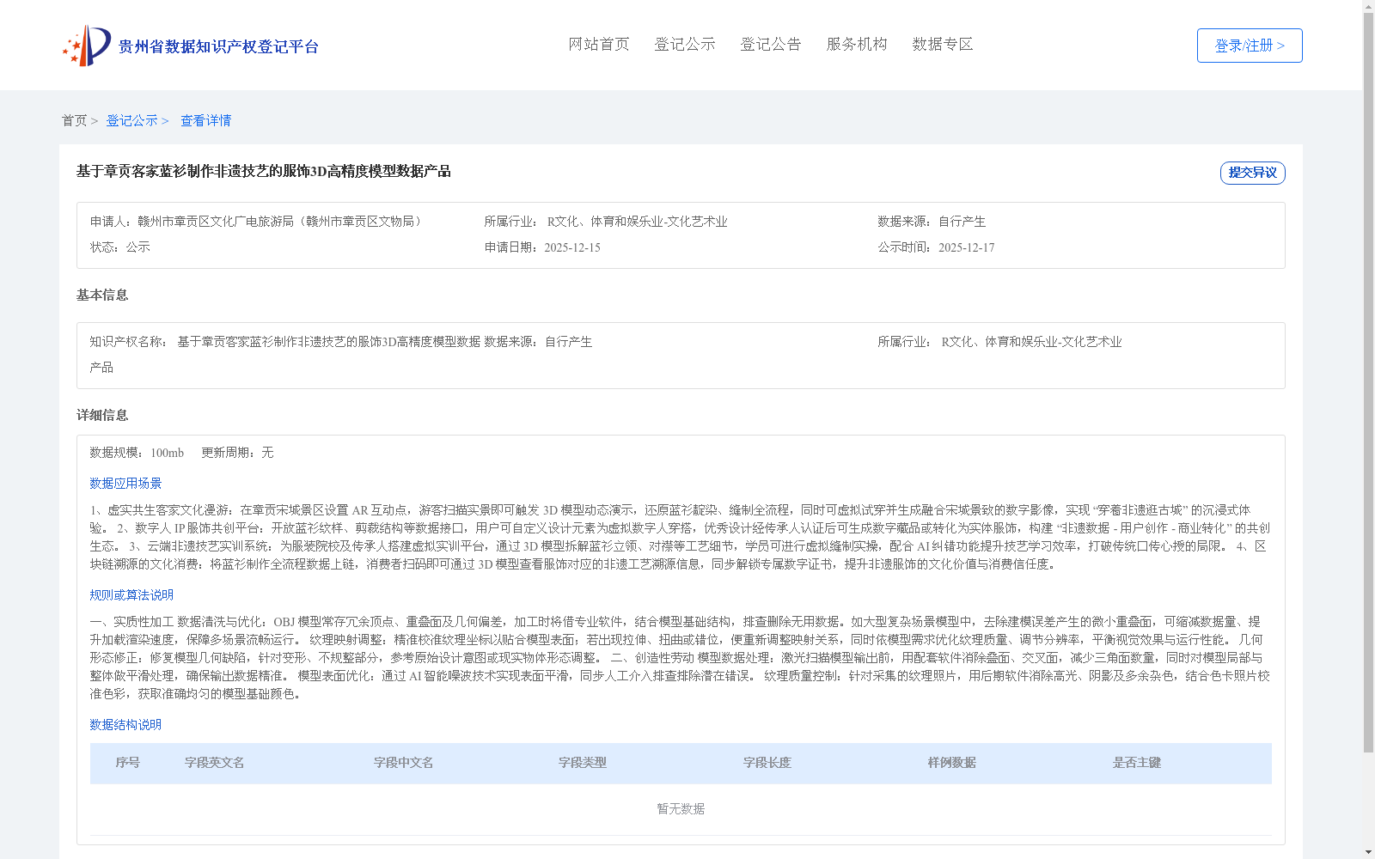Image resolution: width=1375 pixels, height=859 pixels.
Task: Click 数据规模: 100mb text
Action: click(137, 453)
